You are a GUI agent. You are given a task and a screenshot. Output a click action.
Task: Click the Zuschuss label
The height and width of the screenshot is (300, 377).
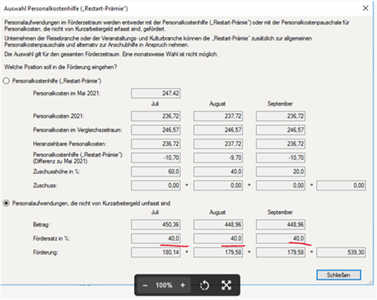(x=45, y=185)
